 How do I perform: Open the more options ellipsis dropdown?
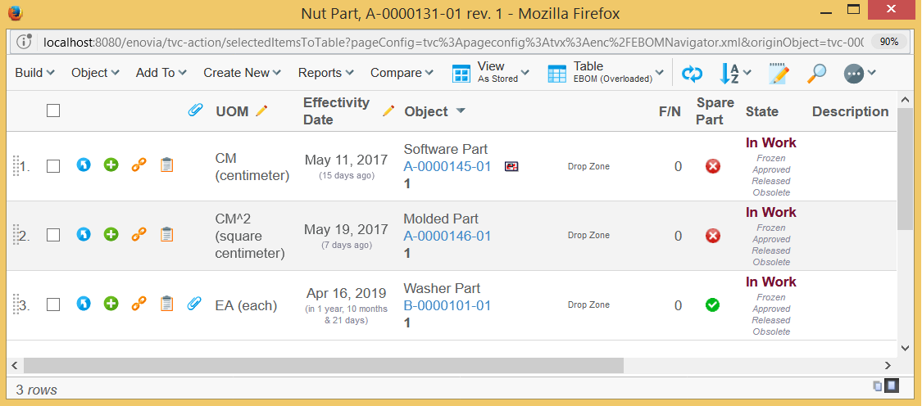click(860, 74)
